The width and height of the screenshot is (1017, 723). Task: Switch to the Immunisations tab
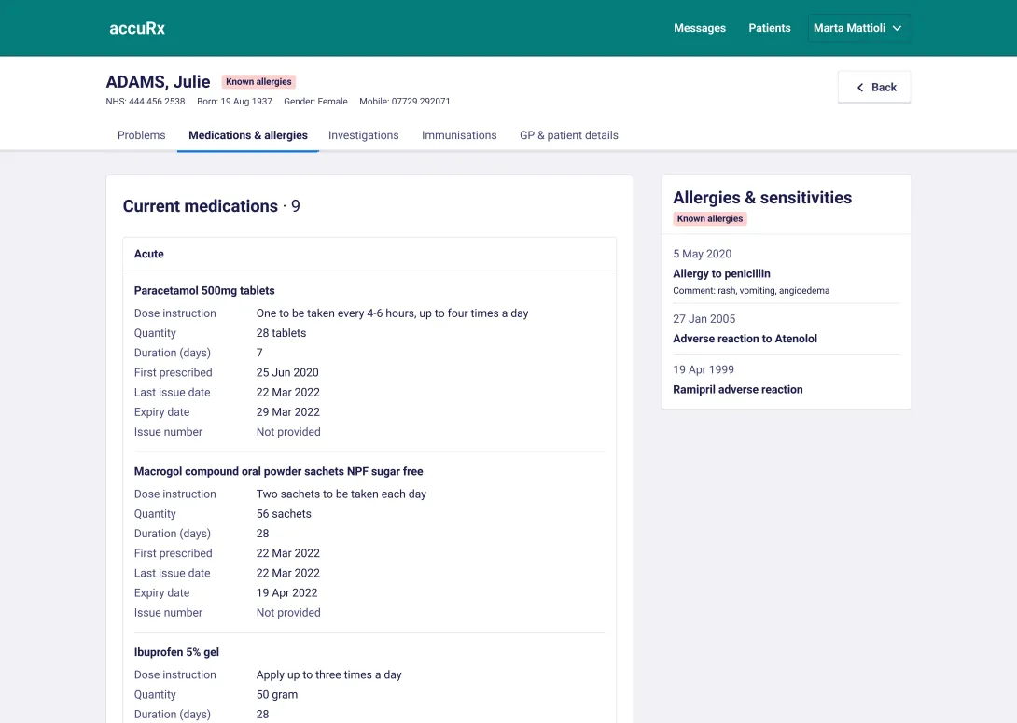click(459, 135)
